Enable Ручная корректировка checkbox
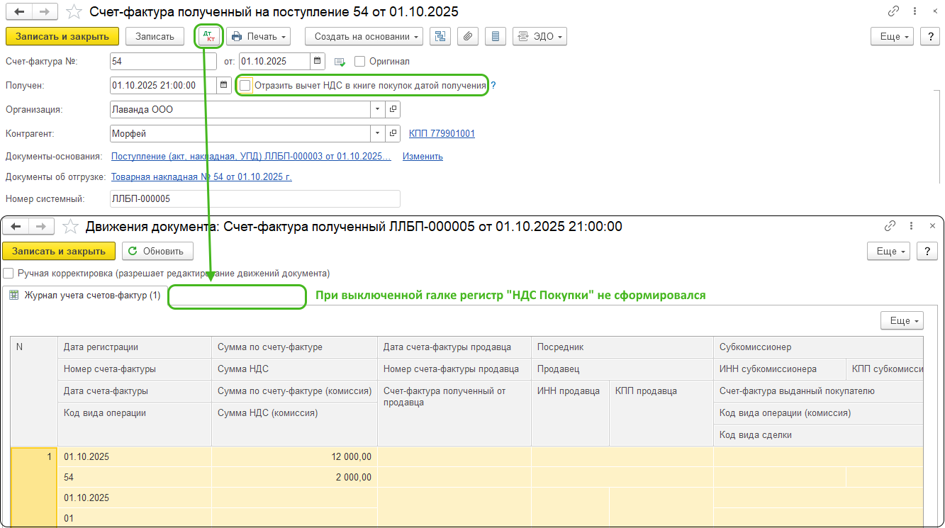Viewport: 945px width, 528px height. pos(9,273)
